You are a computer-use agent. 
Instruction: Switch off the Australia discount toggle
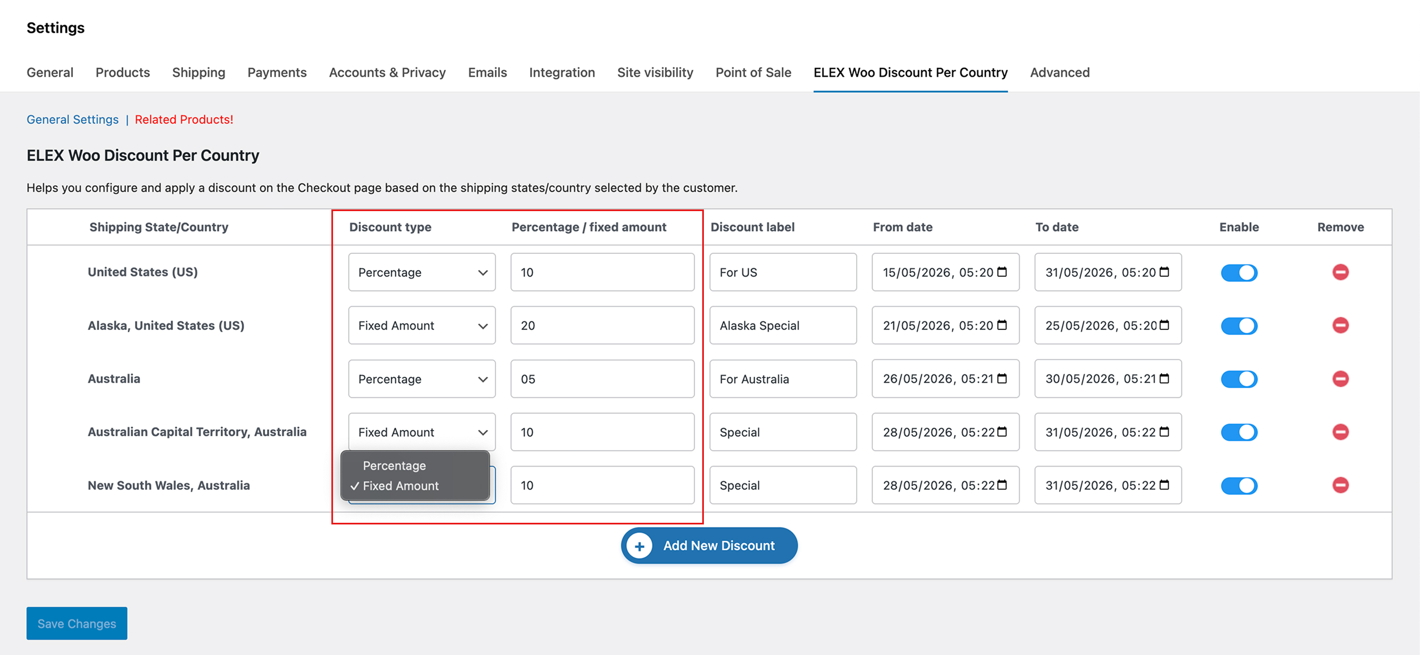(x=1239, y=379)
